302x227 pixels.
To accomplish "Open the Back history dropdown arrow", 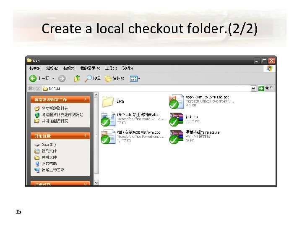I will coord(53,78).
